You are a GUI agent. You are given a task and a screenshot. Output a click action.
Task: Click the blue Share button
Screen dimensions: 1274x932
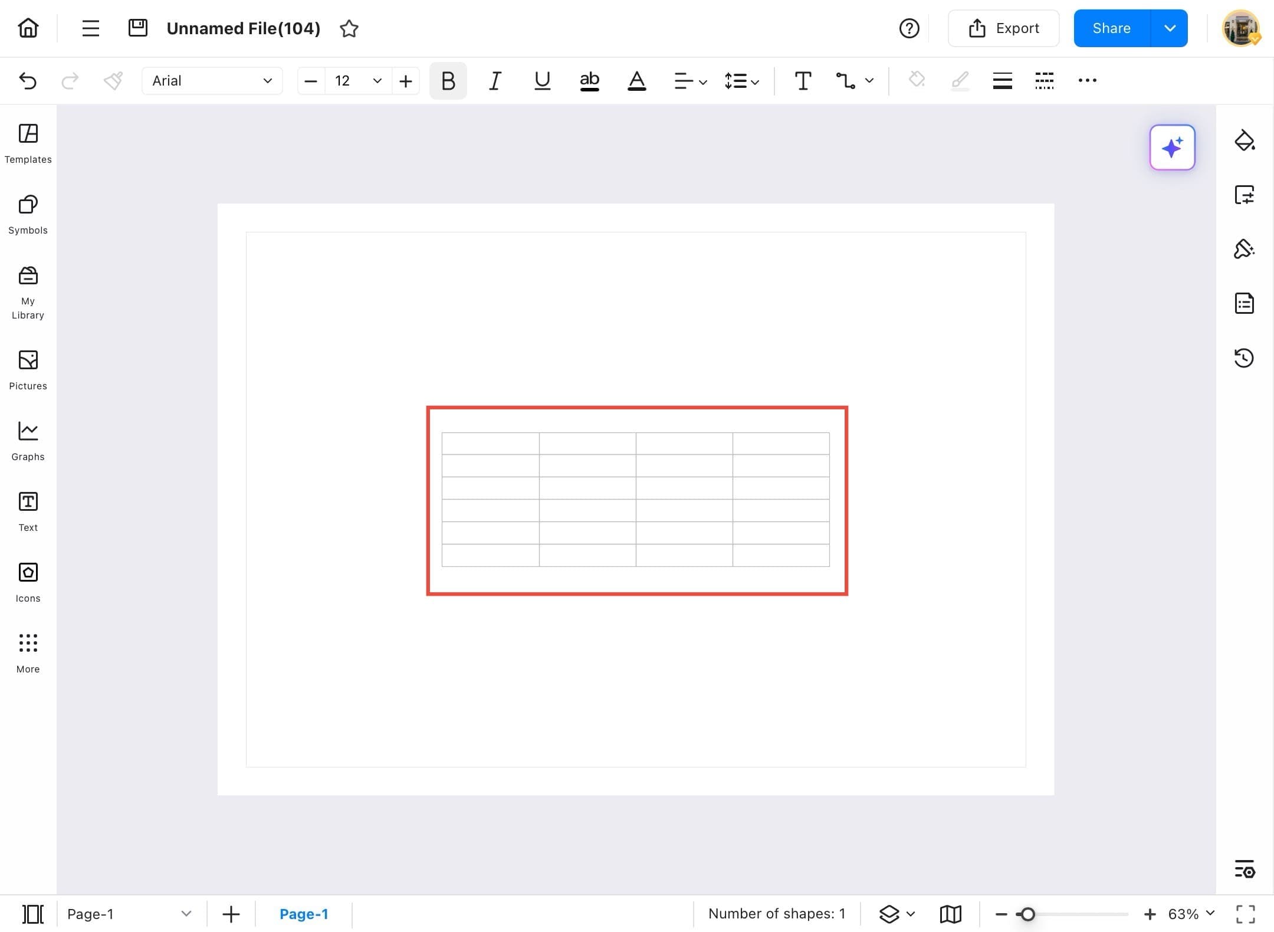point(1111,28)
